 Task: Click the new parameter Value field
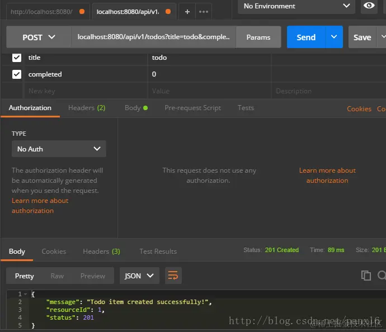coord(209,91)
